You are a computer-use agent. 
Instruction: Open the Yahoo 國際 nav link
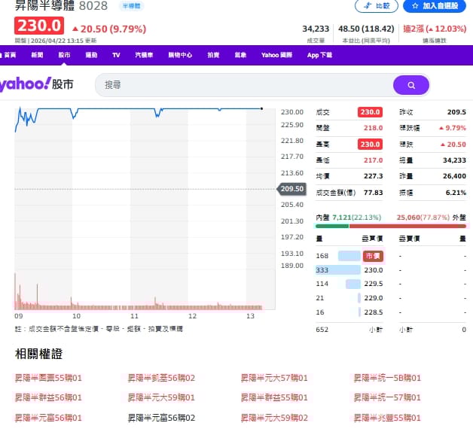pyautogui.click(x=276, y=55)
